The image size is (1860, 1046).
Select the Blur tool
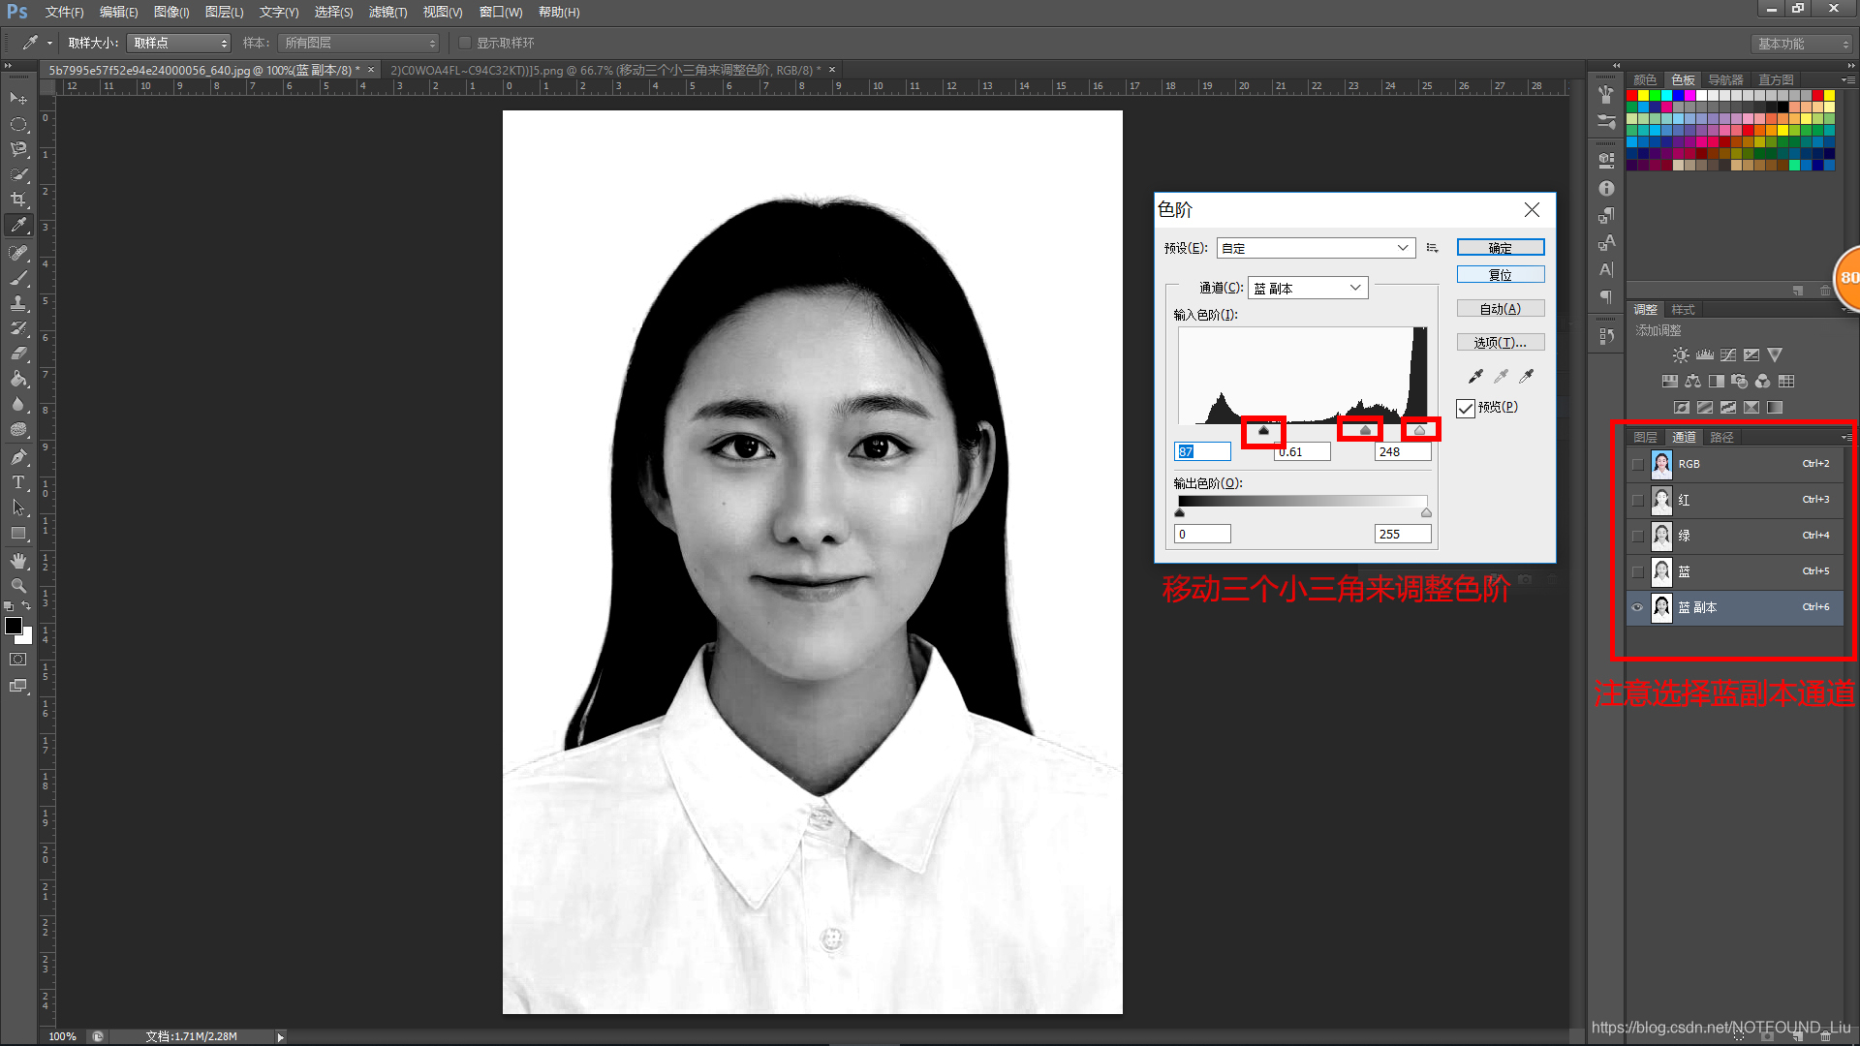coord(18,404)
